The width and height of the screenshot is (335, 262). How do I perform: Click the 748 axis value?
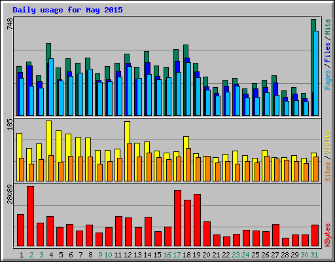(x=10, y=24)
